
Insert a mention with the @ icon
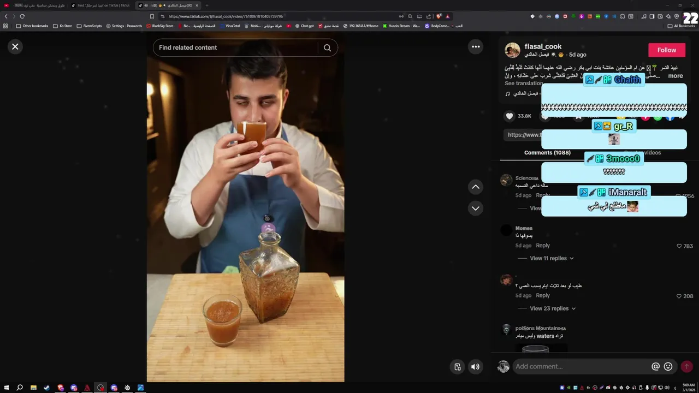point(655,367)
